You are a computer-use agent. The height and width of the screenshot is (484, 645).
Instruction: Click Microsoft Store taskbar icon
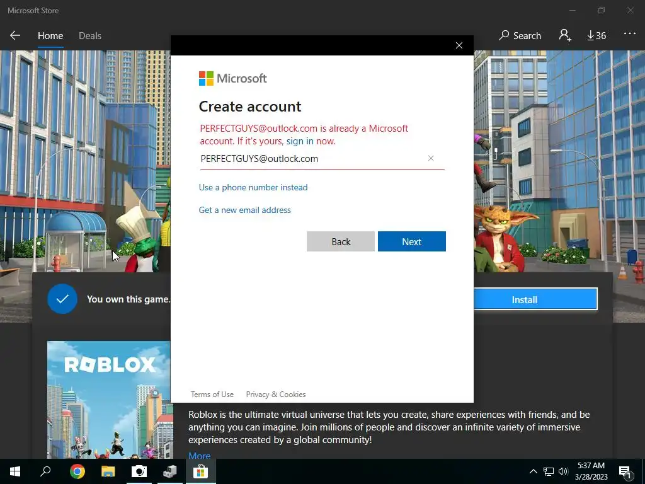pyautogui.click(x=201, y=471)
